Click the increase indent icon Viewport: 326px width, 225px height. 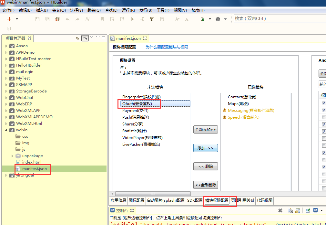click(142, 19)
